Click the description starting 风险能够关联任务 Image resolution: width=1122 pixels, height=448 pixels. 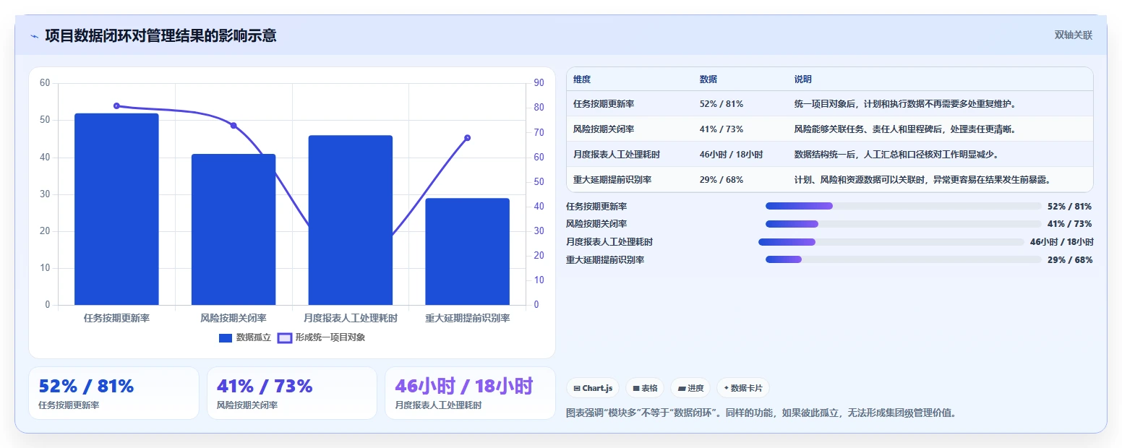click(x=905, y=129)
